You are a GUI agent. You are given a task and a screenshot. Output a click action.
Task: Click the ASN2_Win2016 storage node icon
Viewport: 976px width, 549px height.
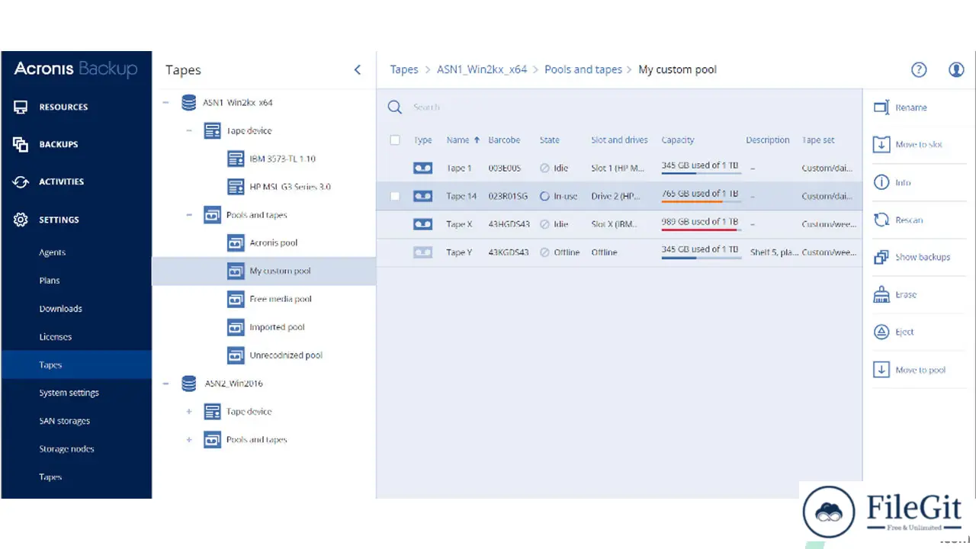(188, 384)
